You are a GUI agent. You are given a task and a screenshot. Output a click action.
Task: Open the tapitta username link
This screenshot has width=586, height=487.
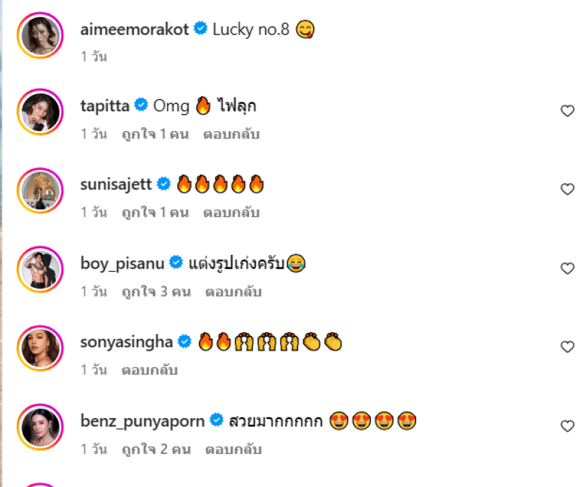(x=105, y=106)
